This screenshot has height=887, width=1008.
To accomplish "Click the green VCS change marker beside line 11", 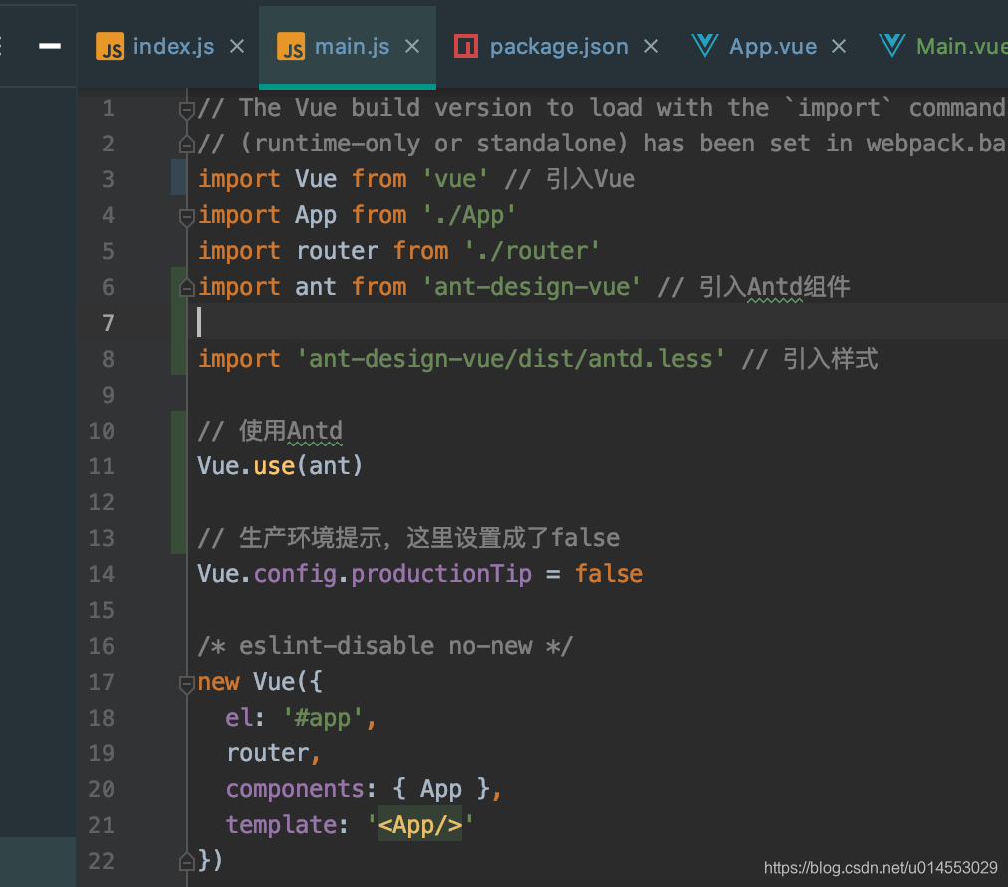I will pos(178,465).
